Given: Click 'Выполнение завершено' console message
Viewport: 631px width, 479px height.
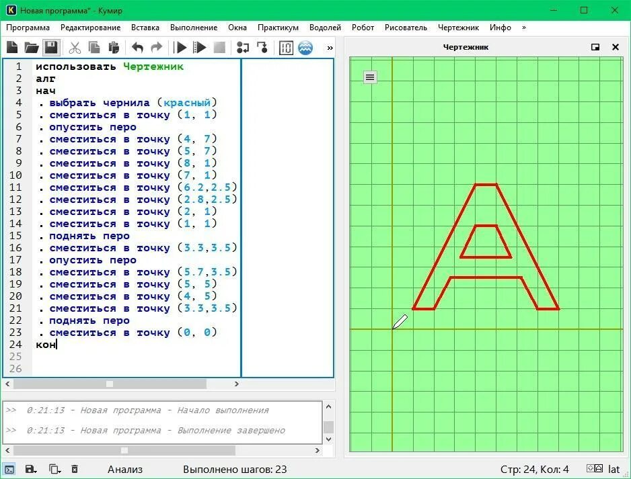Looking at the screenshot, I should [231, 431].
